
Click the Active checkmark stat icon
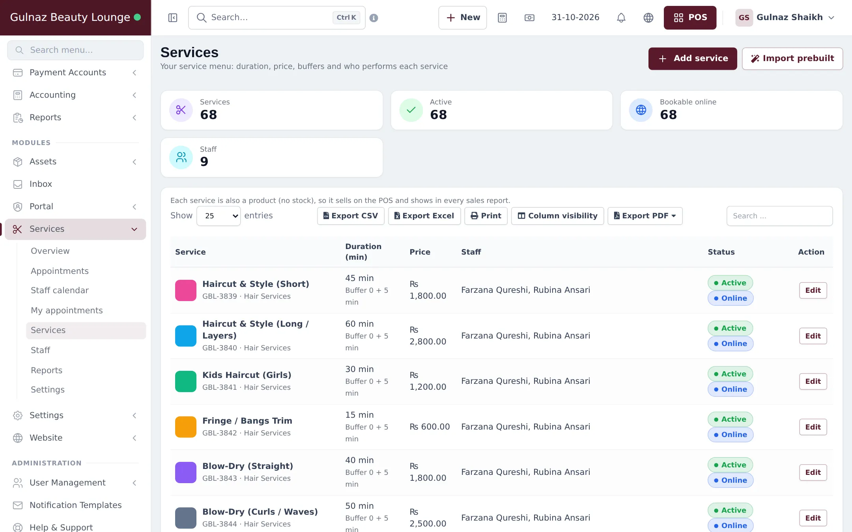pyautogui.click(x=411, y=110)
